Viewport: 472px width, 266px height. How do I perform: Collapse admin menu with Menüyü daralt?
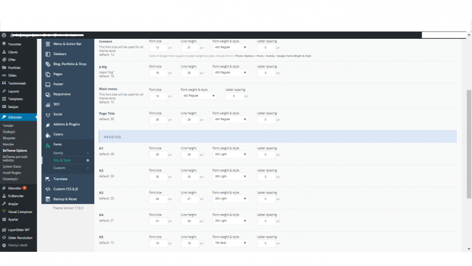(18, 245)
